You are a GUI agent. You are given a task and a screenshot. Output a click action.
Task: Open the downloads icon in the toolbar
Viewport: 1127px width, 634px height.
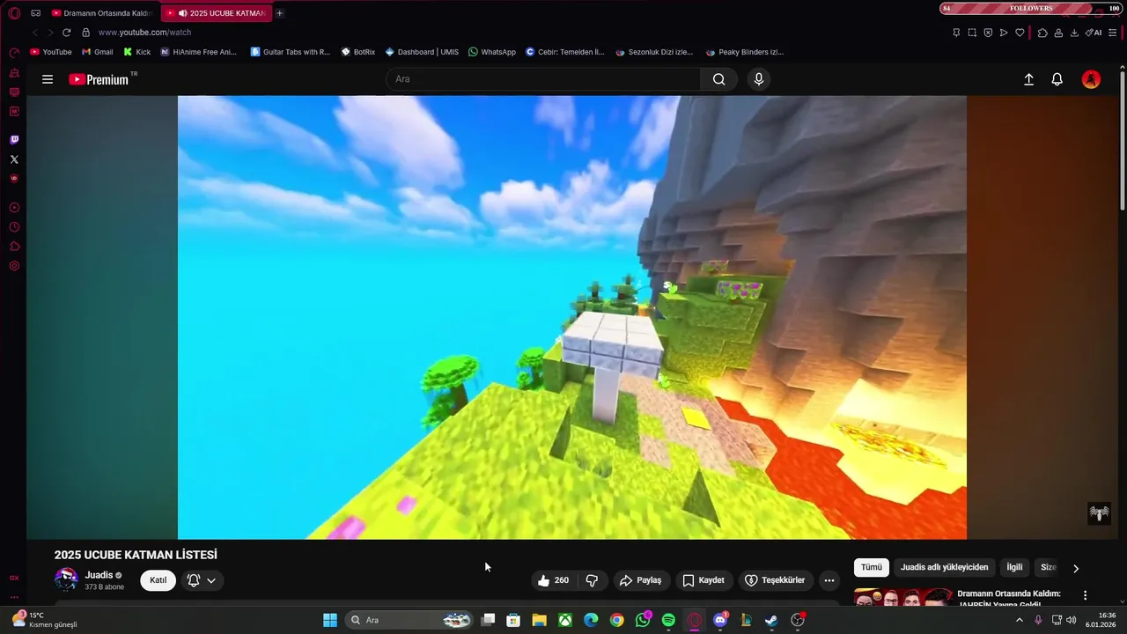tap(1074, 33)
